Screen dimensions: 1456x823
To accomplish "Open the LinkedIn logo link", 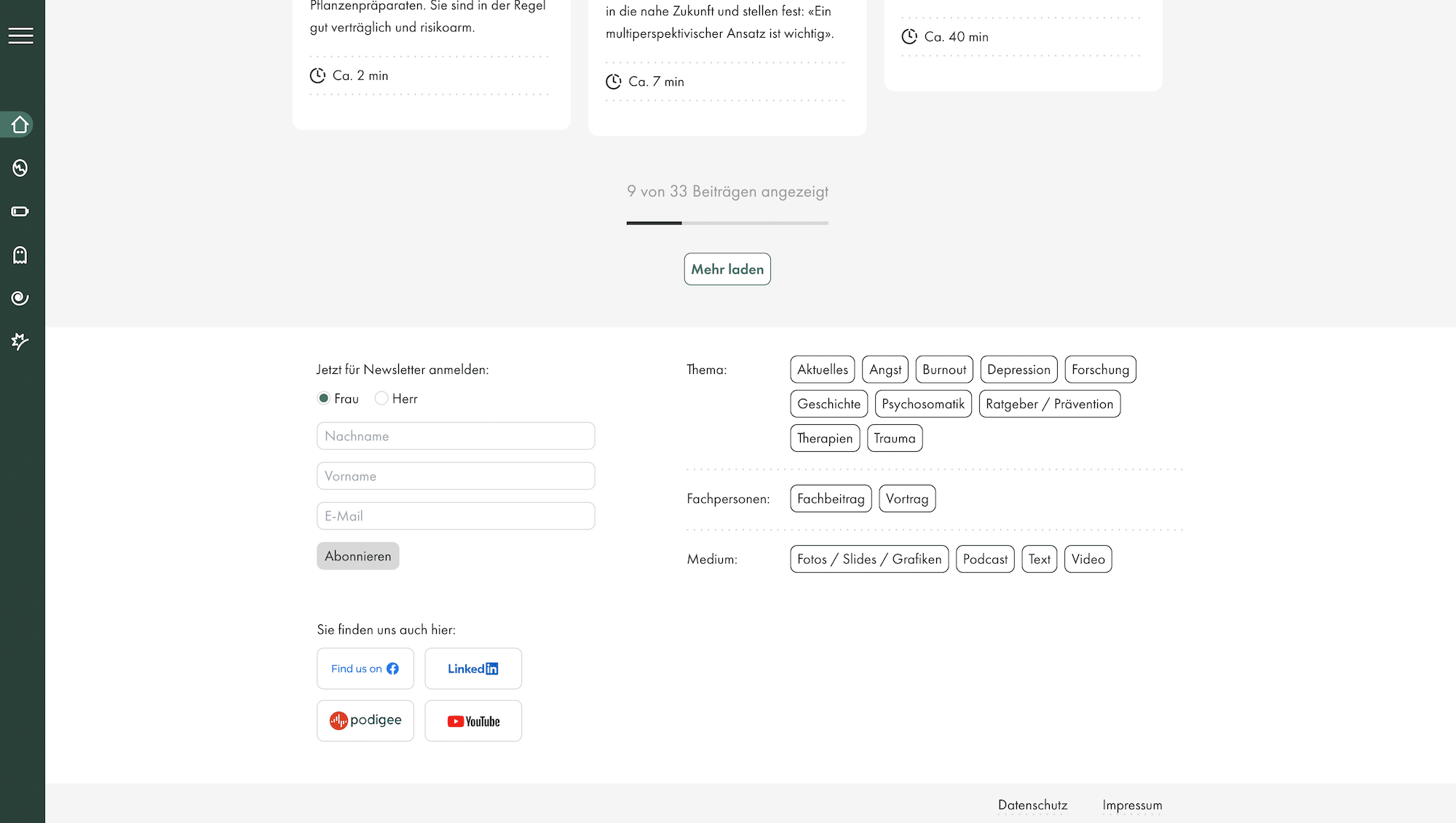I will (473, 669).
